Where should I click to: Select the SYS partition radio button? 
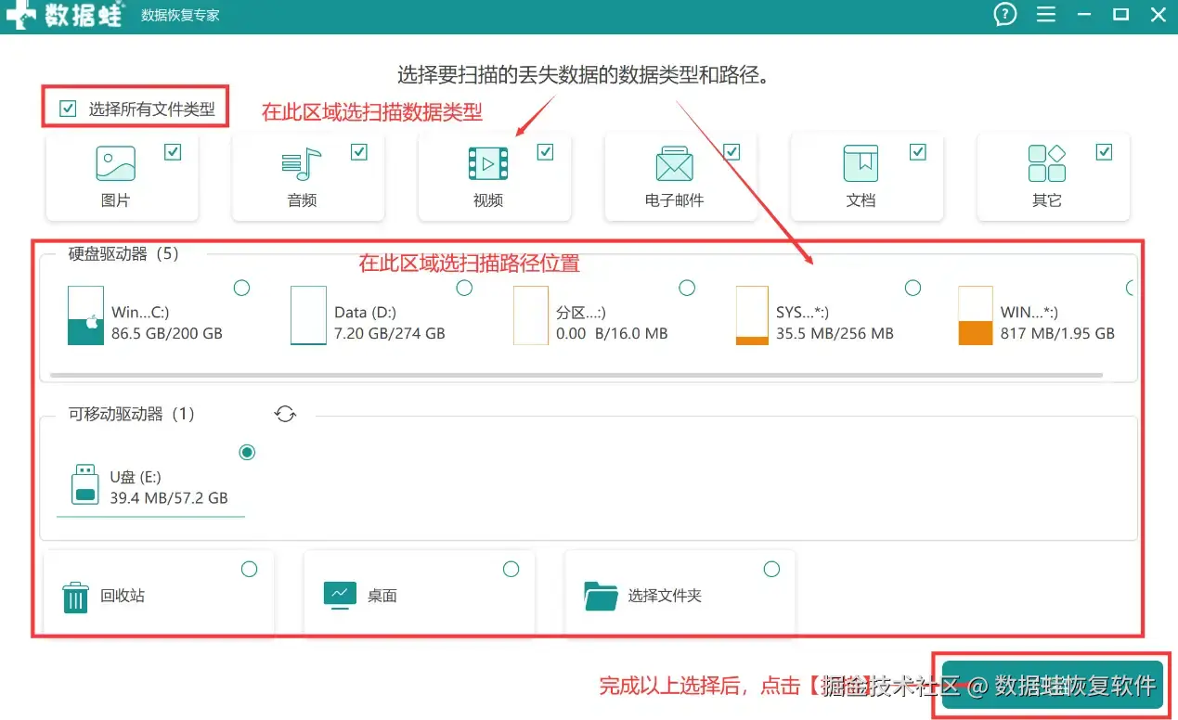[913, 288]
